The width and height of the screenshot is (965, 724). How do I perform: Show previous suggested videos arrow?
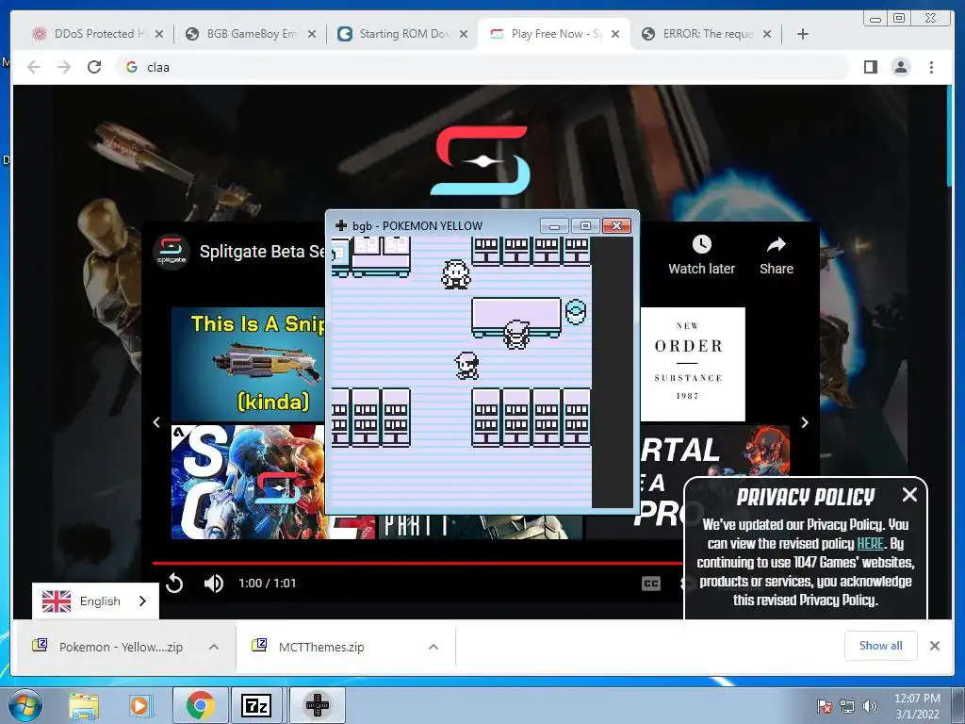click(156, 422)
